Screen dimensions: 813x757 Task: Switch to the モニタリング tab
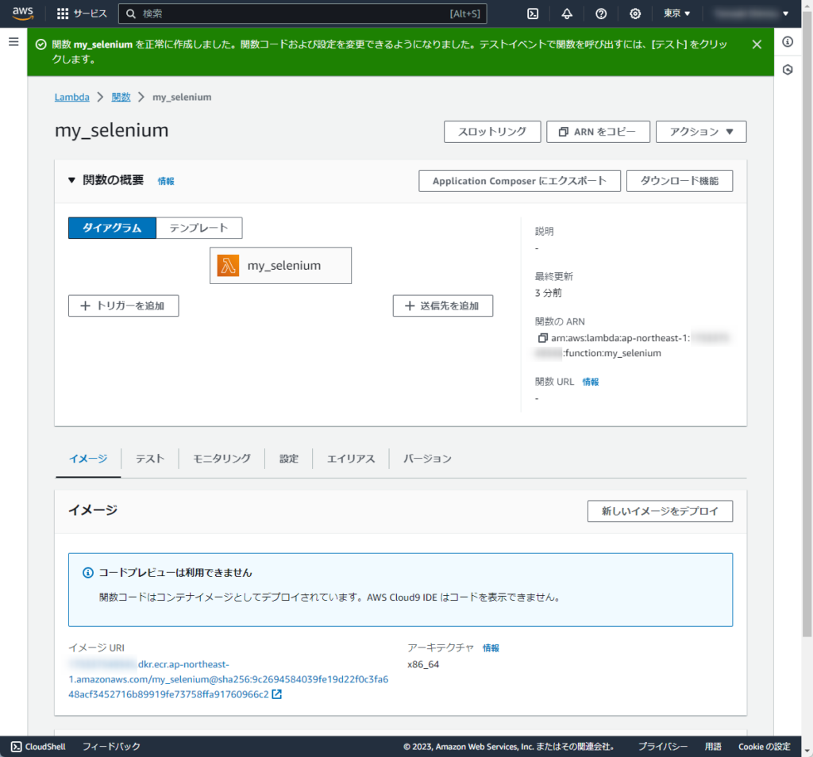pos(222,459)
